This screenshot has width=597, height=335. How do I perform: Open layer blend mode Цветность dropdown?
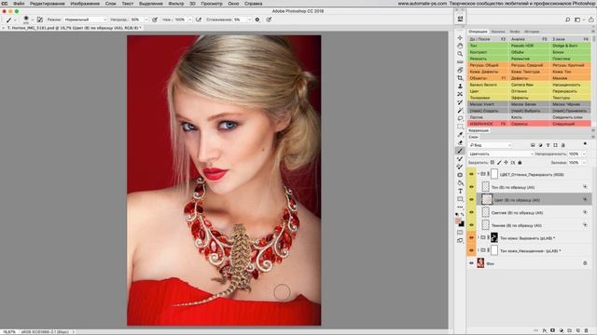click(501, 154)
